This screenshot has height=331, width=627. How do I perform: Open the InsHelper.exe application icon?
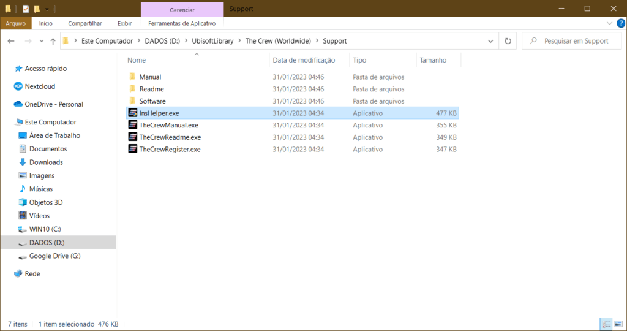tap(132, 113)
